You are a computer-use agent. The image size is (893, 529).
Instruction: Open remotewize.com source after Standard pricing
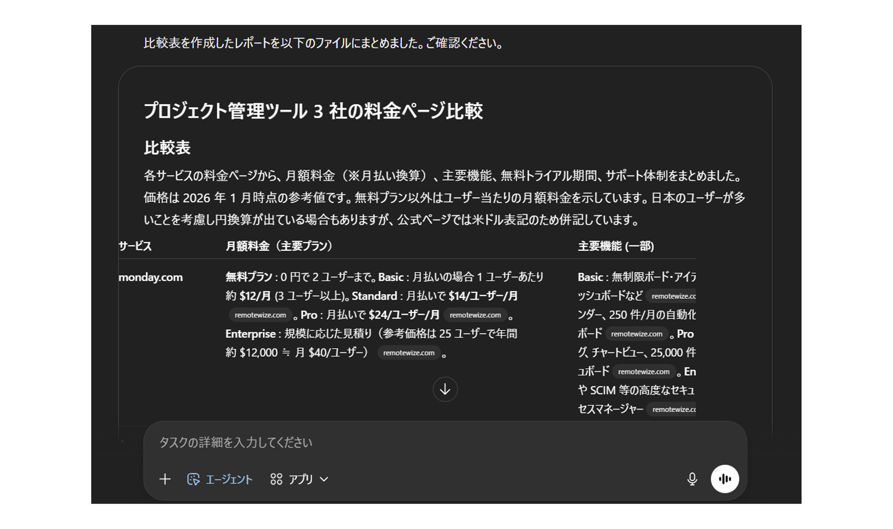[x=260, y=315]
